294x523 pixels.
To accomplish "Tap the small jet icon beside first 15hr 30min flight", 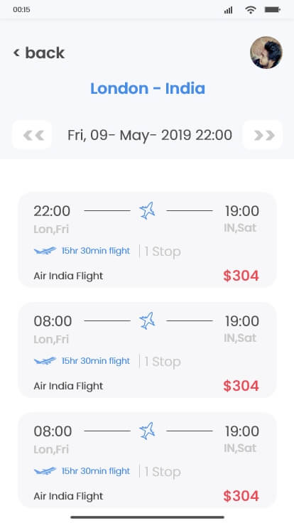I will click(x=45, y=251).
